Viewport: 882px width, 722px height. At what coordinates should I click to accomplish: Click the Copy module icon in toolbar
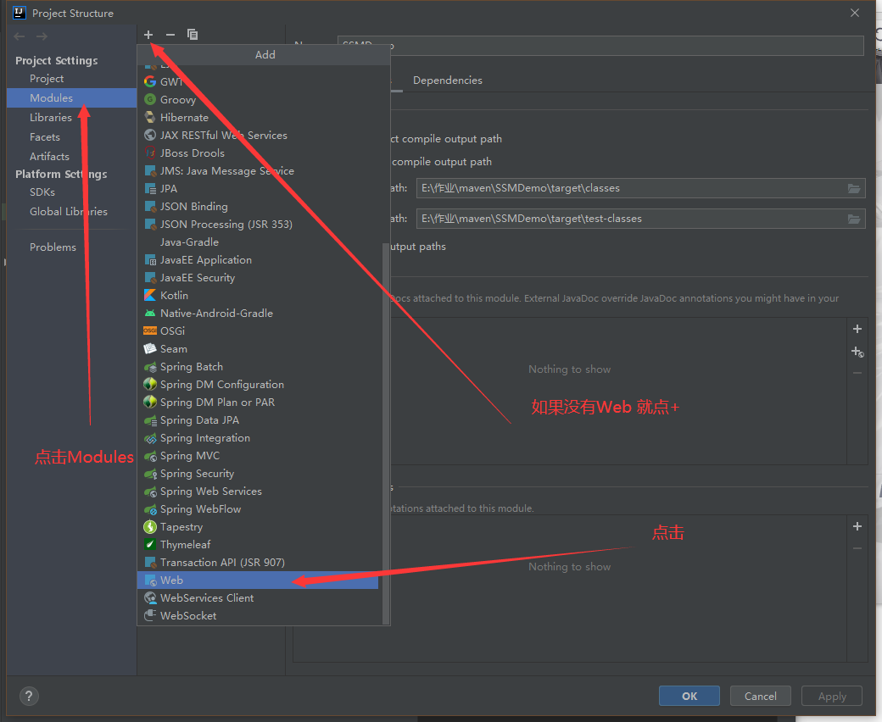tap(193, 35)
